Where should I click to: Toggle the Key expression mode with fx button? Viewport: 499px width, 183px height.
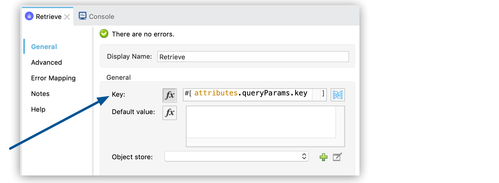pos(169,95)
